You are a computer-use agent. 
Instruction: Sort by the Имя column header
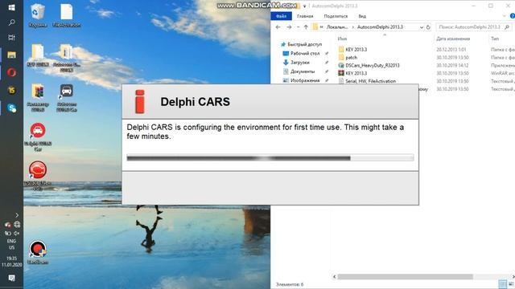tap(342, 39)
